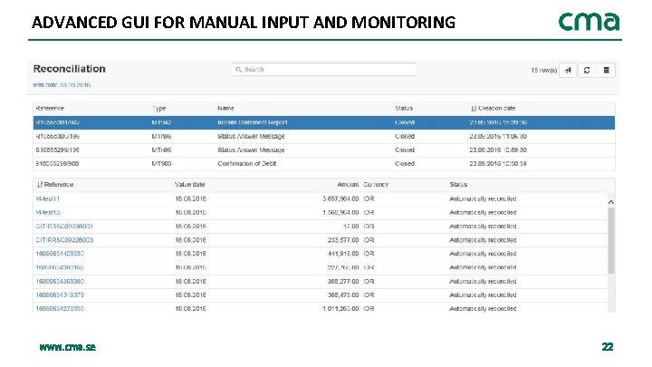Open the reference link in the 441,915.00 row
This screenshot has height=367, width=652.
60,254
